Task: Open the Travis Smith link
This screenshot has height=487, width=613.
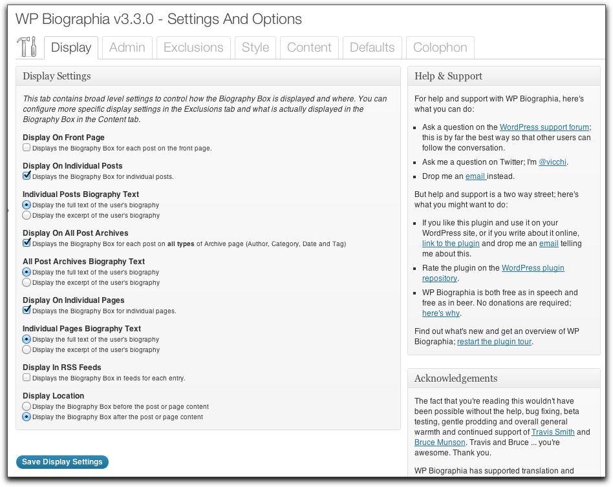Action: click(552, 431)
